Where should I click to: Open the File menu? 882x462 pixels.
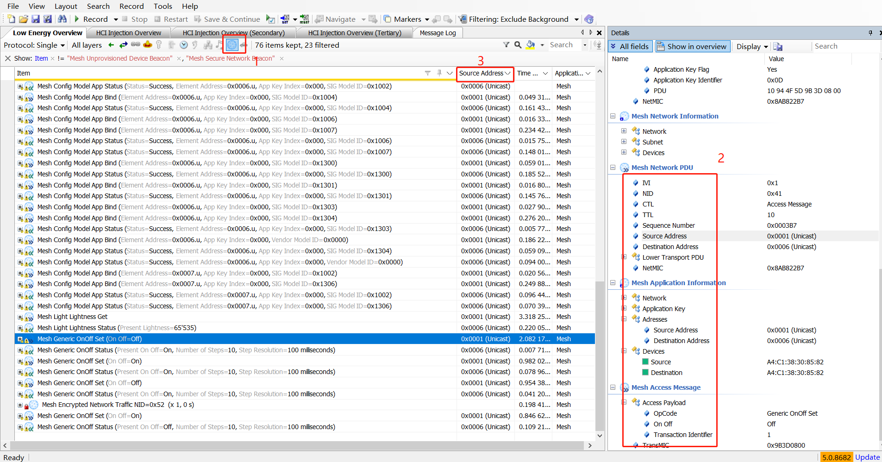tap(13, 6)
